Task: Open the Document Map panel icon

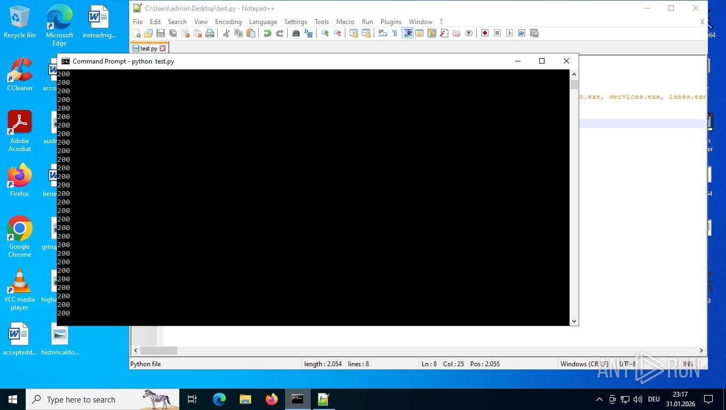Action: (x=432, y=33)
